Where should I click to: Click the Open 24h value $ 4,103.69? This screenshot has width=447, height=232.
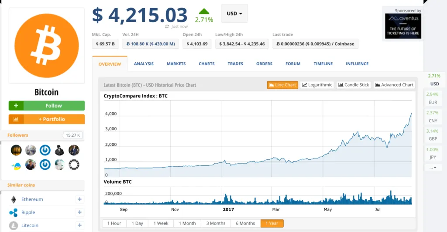click(x=197, y=44)
